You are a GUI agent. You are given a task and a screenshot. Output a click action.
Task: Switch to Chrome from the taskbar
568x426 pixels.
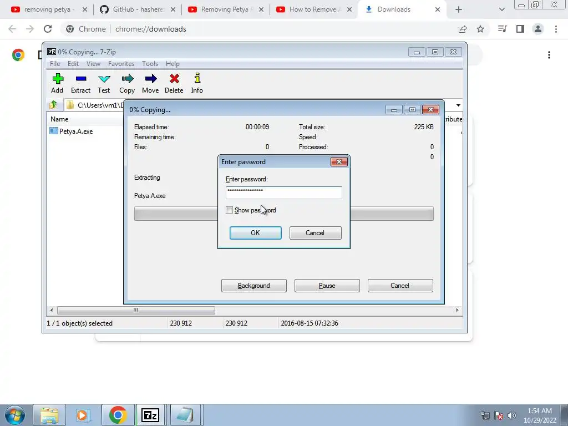point(118,415)
